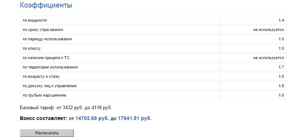Select the Взнос составляет label
Image resolution: width=294 pixels, height=138 pixels.
(x=43, y=119)
